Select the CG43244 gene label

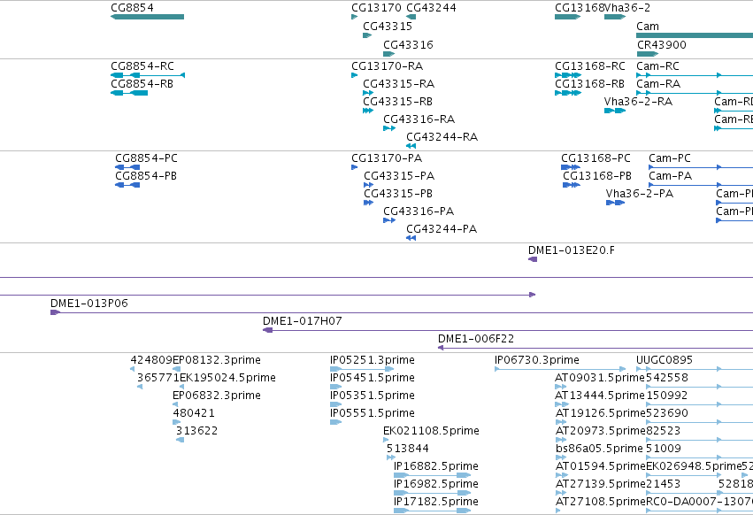(x=431, y=8)
